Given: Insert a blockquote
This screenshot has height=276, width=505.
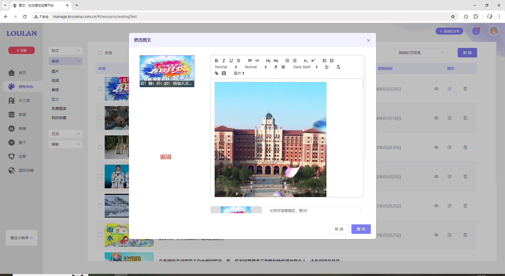Looking at the screenshot, I should [x=250, y=61].
